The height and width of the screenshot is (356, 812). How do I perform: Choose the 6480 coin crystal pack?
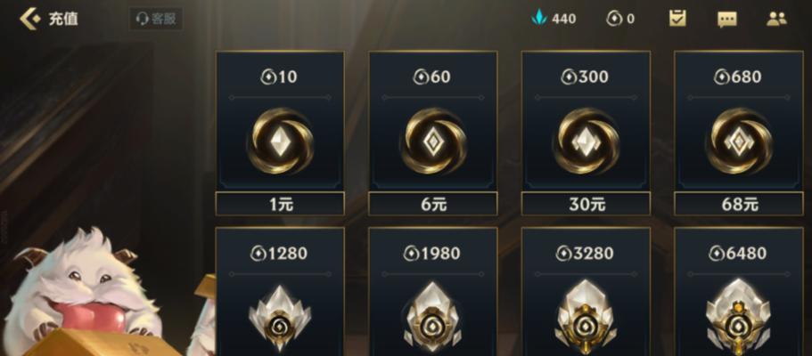pyautogui.click(x=739, y=292)
